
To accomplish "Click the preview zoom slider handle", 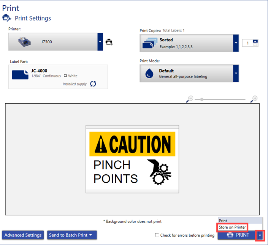I will point(202,100).
